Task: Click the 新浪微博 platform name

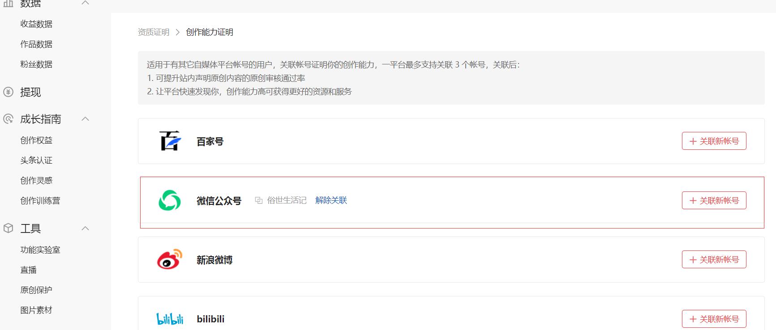Action: pos(214,260)
